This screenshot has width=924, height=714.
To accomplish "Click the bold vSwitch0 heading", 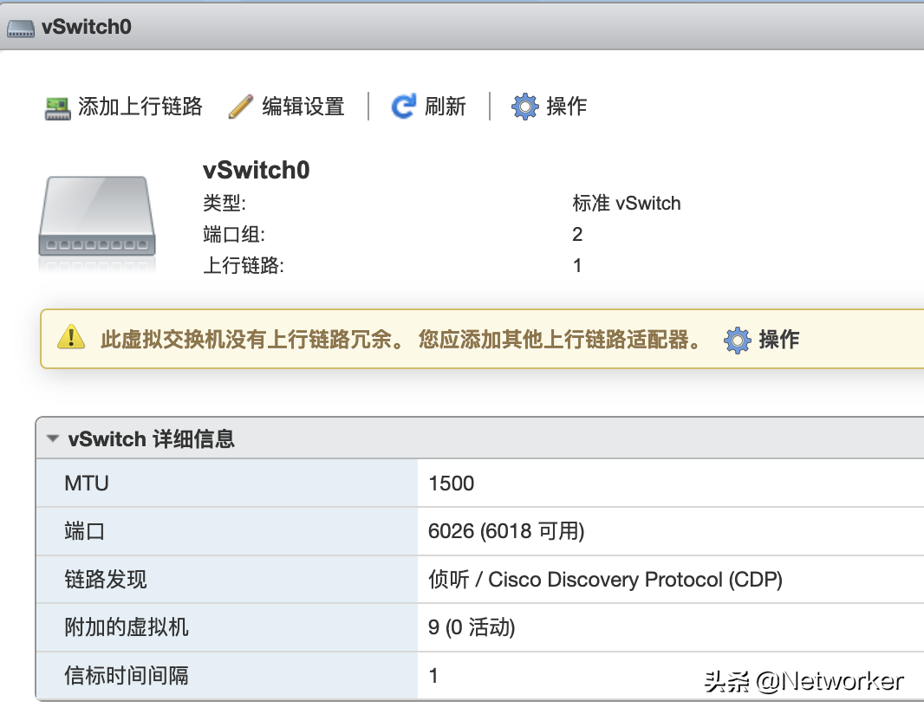I will point(257,170).
